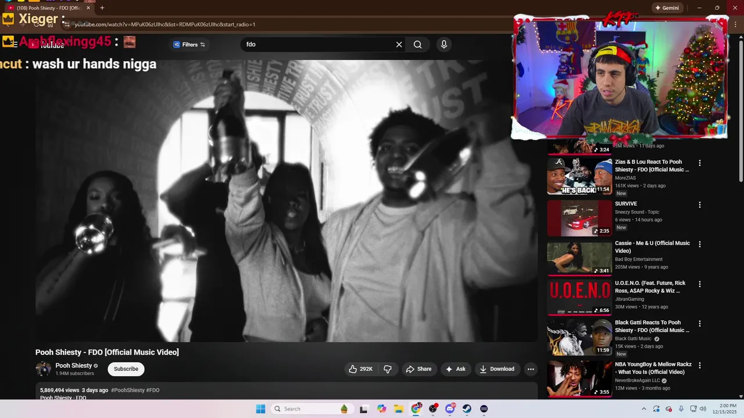The image size is (744, 418).
Task: Play SURVIVE by Sneezy Sound thumbnail
Action: (580, 218)
